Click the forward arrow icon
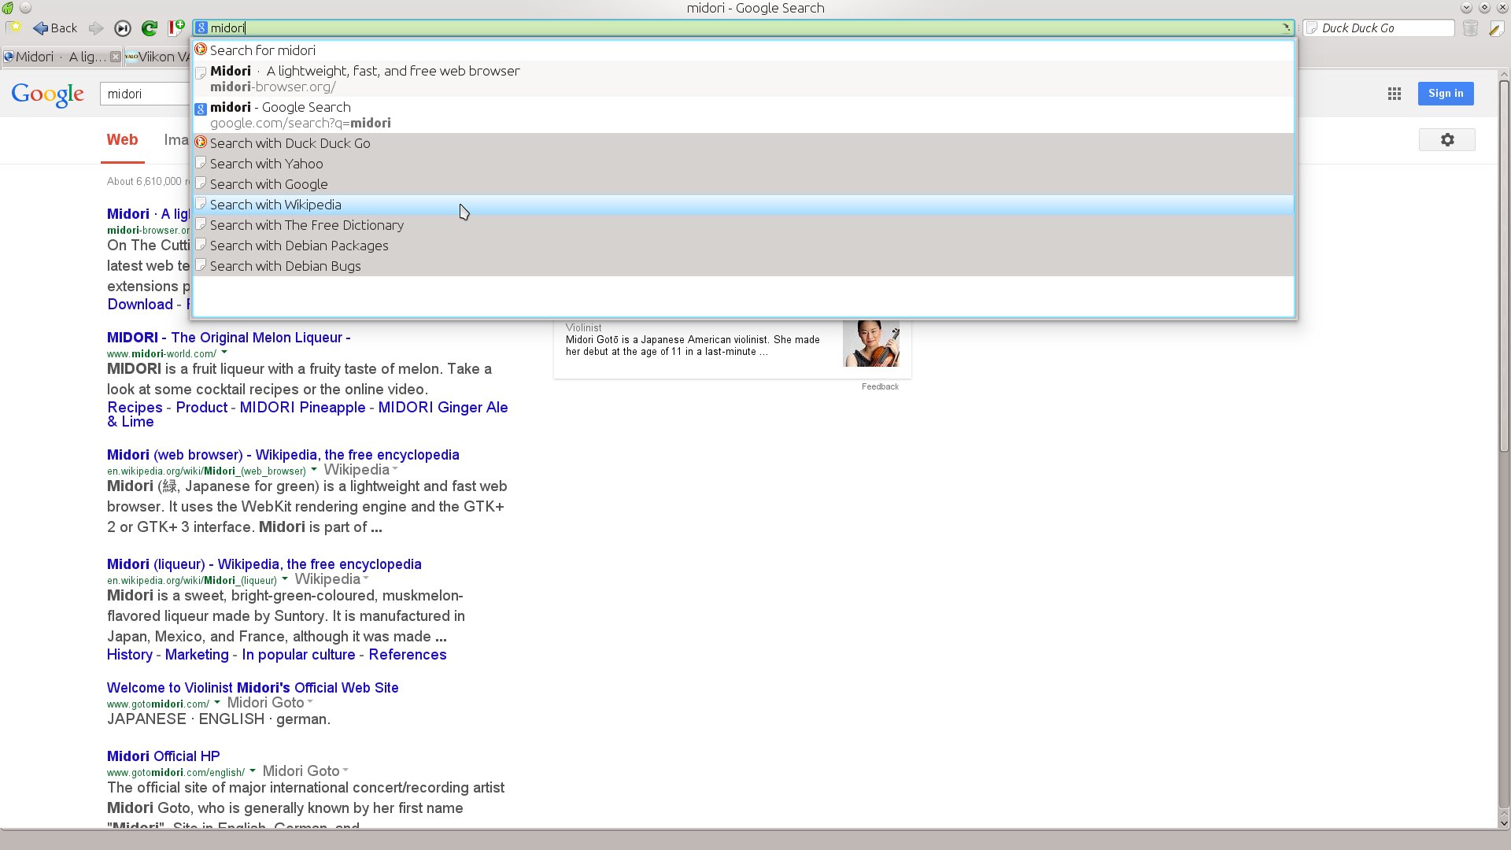This screenshot has width=1511, height=850. point(96,28)
